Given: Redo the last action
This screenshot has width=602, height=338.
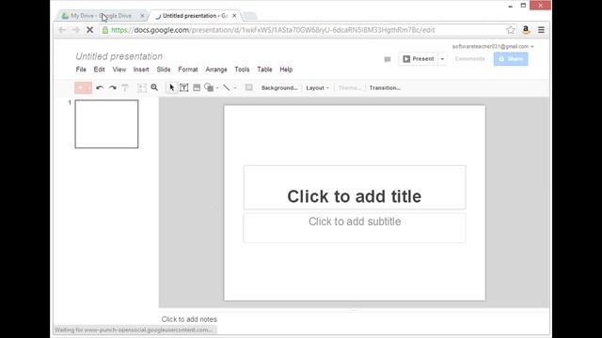Looking at the screenshot, I should [x=112, y=87].
